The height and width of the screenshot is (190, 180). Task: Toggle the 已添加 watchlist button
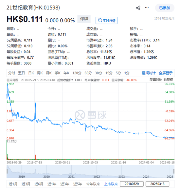[x=165, y=8]
